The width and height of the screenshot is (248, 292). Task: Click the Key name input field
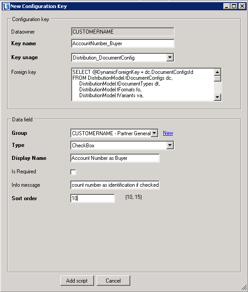click(x=123, y=43)
